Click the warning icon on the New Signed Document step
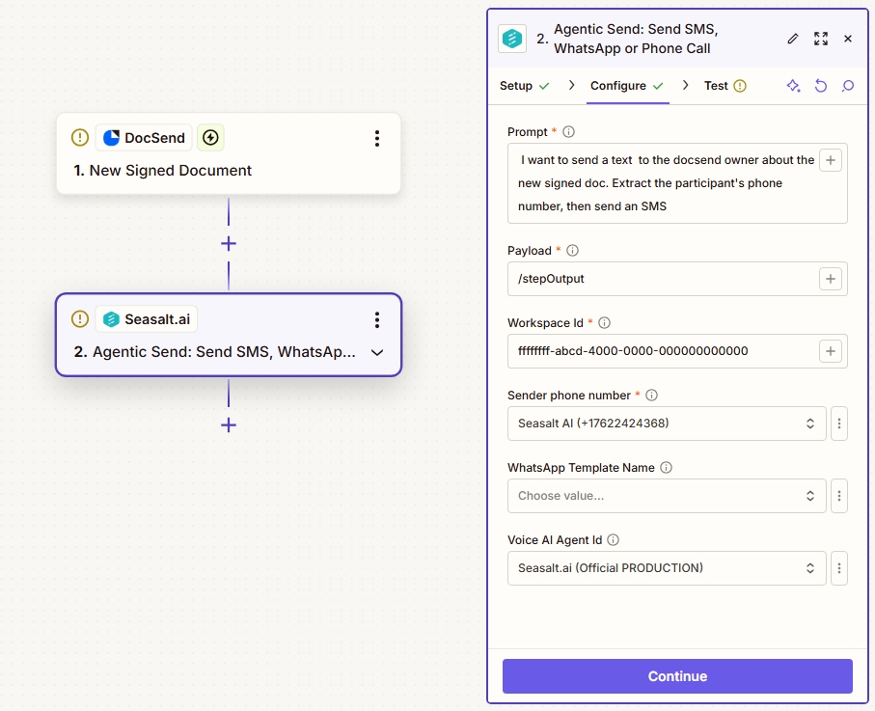The height and width of the screenshot is (711, 875). click(x=80, y=137)
